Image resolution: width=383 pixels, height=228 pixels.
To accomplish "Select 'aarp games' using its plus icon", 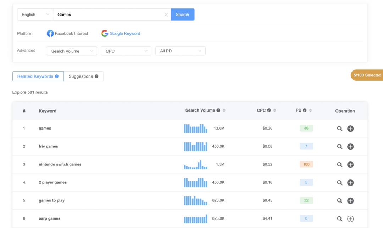I will click(x=350, y=219).
